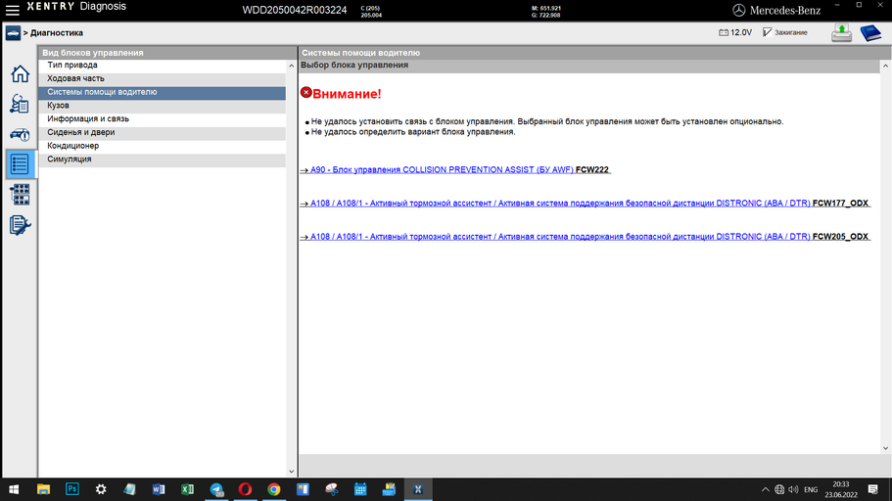Open Snipping Tool from taskbar

(332, 489)
